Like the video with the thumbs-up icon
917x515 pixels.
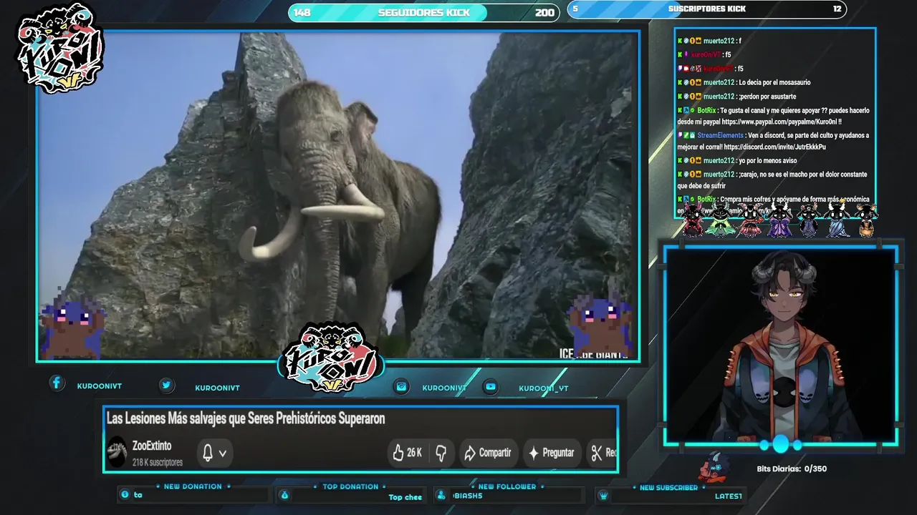coord(398,452)
